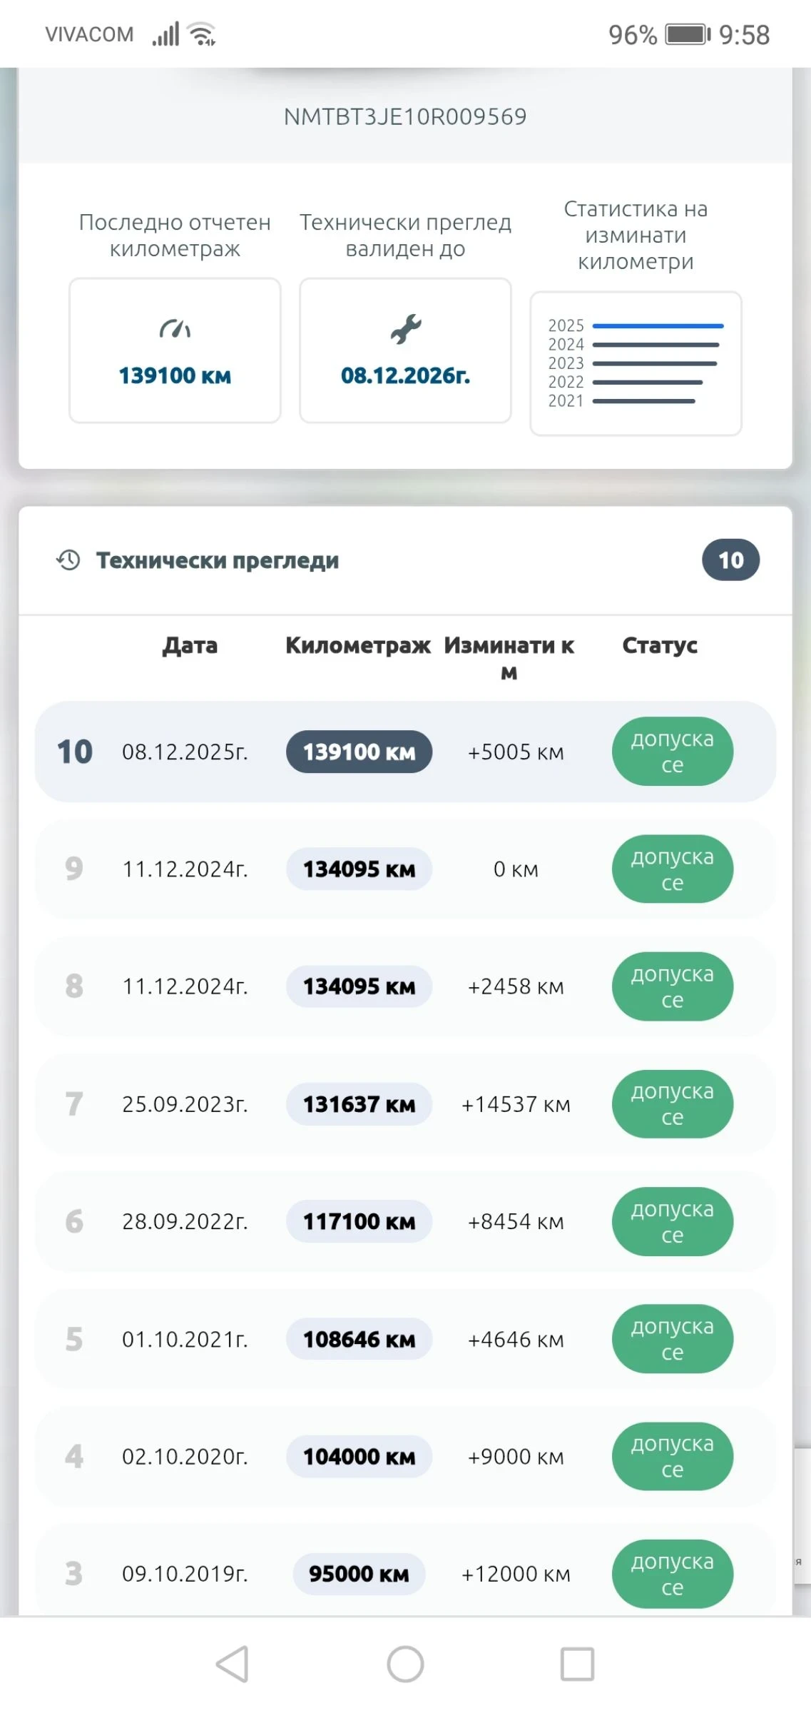Open recent apps square button
811x1713 pixels.
(x=577, y=1664)
